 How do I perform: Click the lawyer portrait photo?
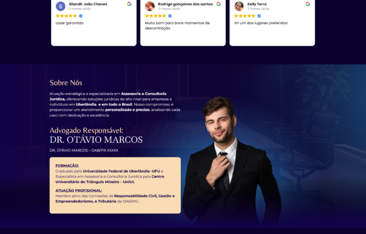232,161
